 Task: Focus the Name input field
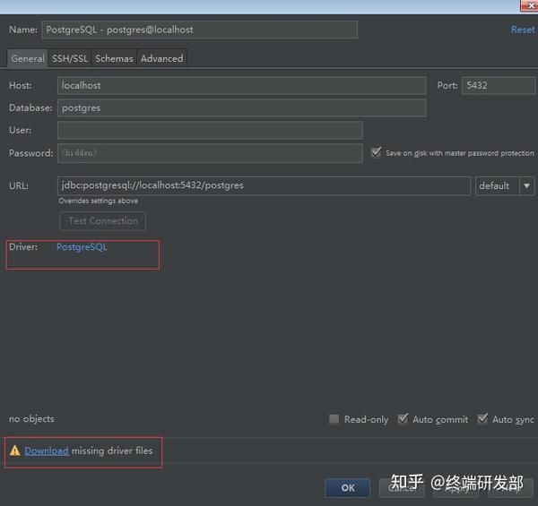(x=199, y=30)
